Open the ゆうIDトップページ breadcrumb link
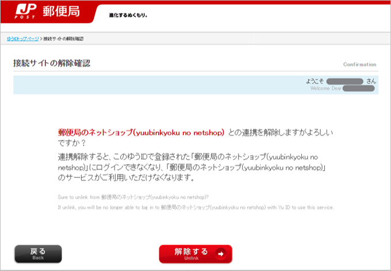Viewport: 391px width, 271px height. 22,38
